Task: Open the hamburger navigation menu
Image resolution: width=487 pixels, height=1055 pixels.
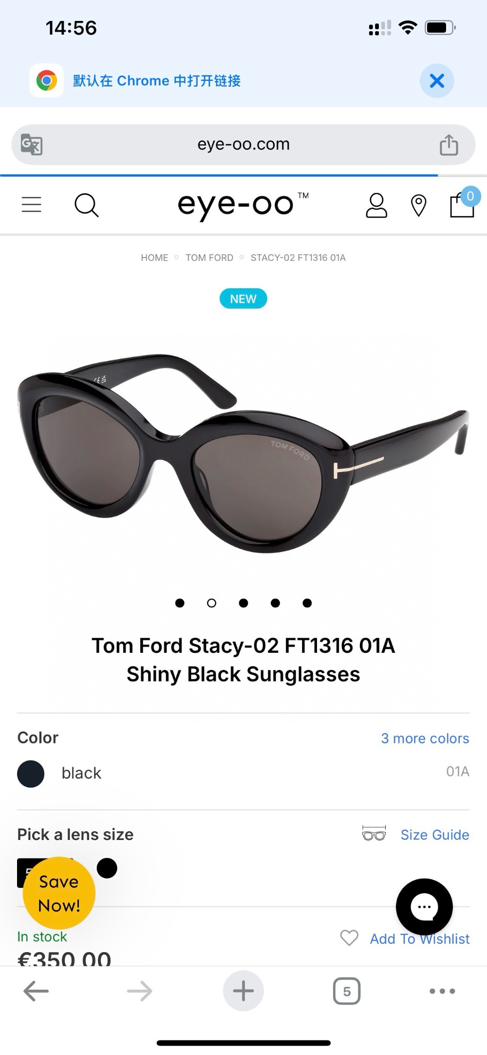Action: tap(32, 205)
